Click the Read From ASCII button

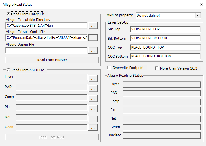[x=52, y=137]
